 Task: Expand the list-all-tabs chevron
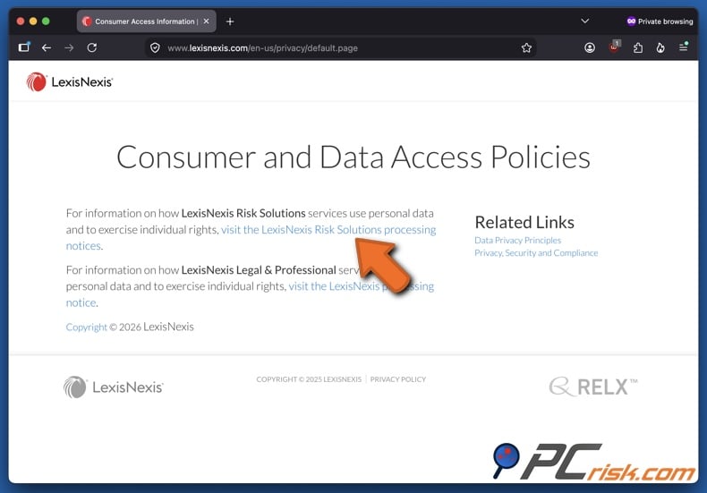(584, 21)
